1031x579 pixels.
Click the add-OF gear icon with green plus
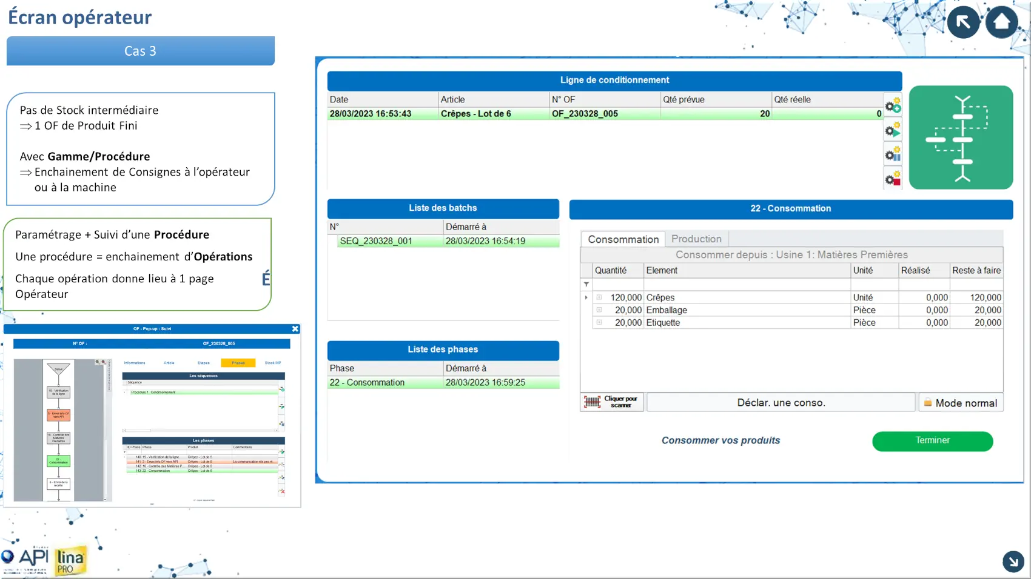pyautogui.click(x=893, y=107)
